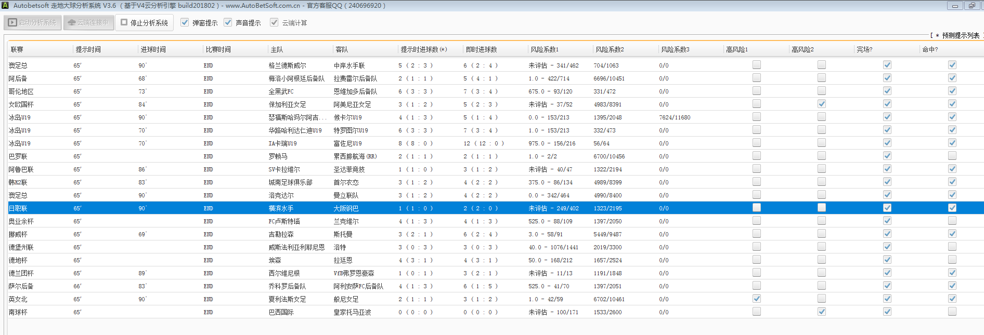Restore down the application window
The height and width of the screenshot is (335, 984).
[971, 6]
